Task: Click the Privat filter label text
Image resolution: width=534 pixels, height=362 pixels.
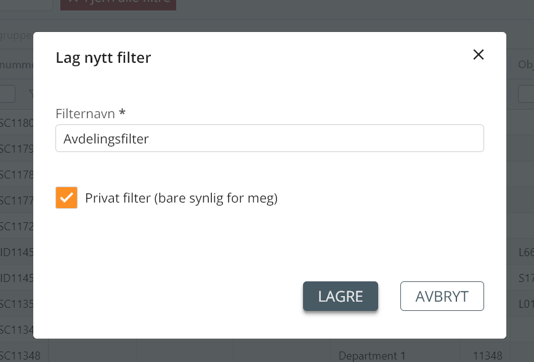Action: [181, 198]
